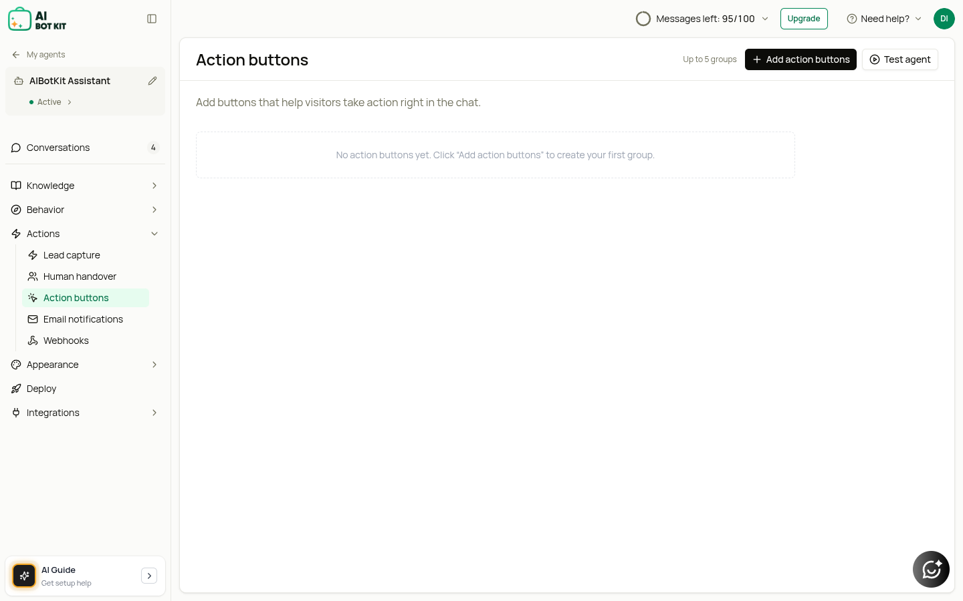Screen dimensions: 963x601
Task: Open Email notifications settings
Action: point(86,319)
